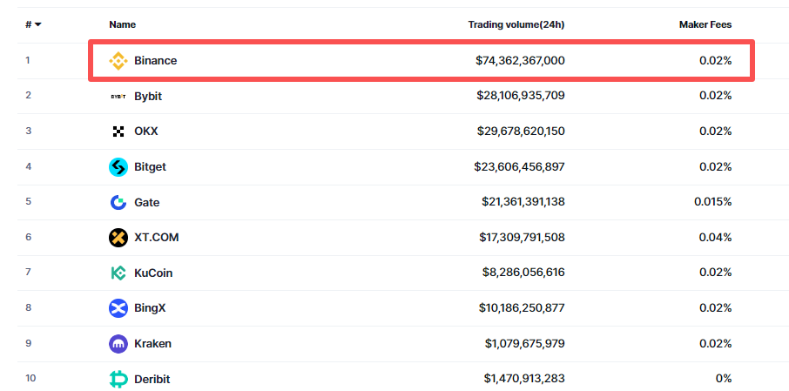Sort by Maker Fees column header

pos(705,24)
